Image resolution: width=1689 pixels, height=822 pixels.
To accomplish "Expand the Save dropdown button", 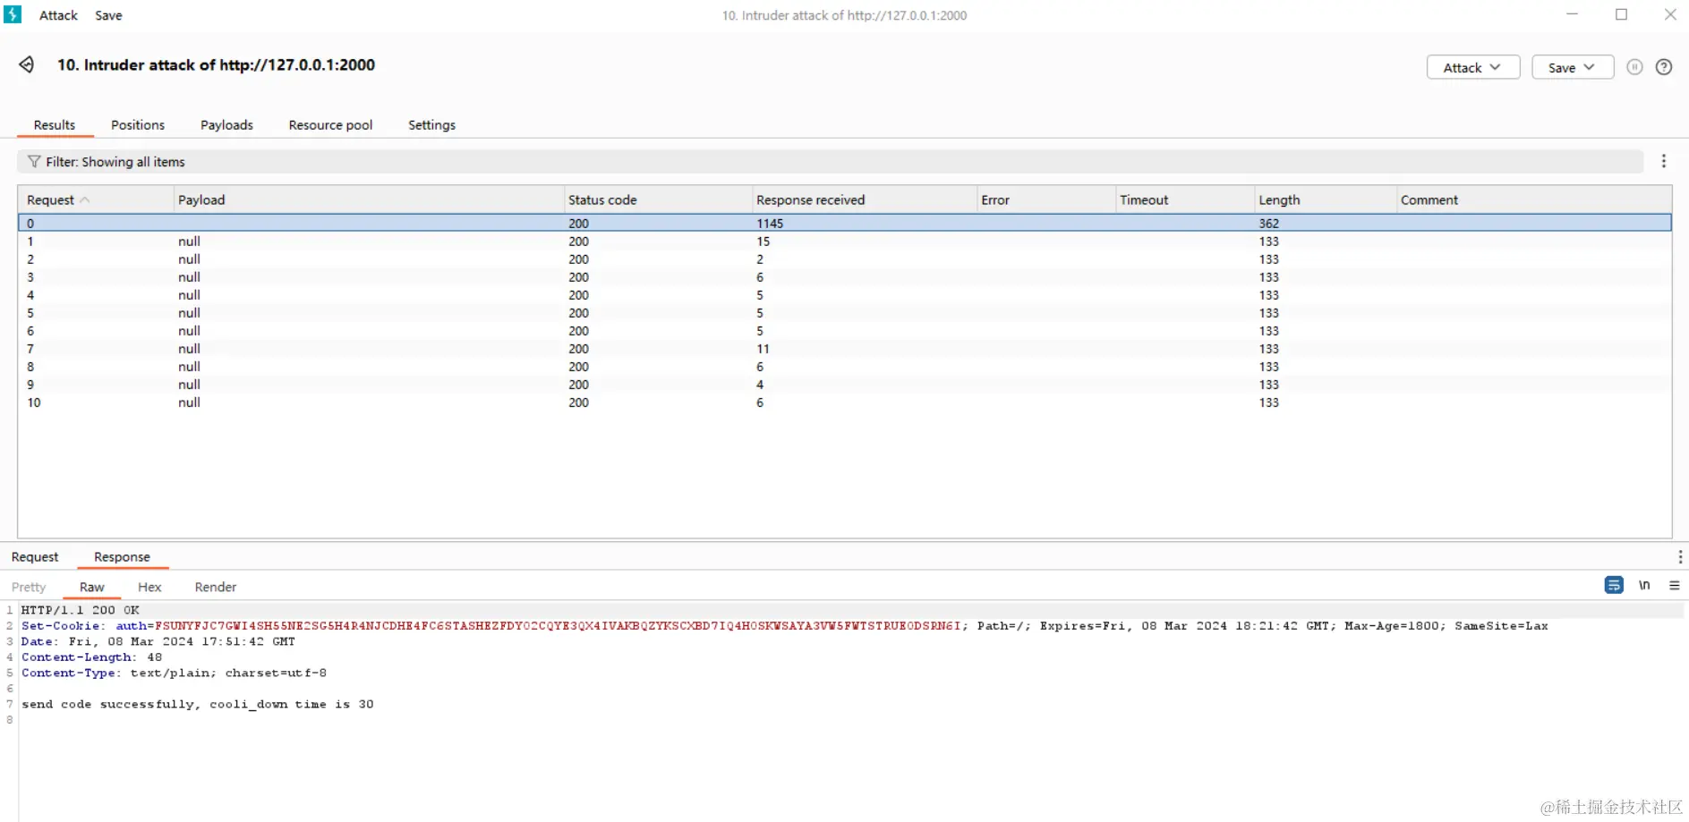I will pos(1572,67).
